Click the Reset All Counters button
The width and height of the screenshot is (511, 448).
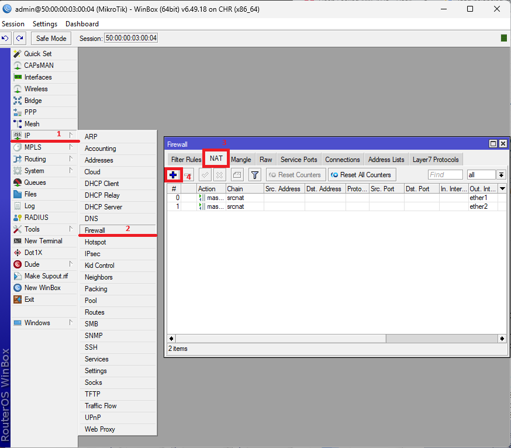click(361, 175)
